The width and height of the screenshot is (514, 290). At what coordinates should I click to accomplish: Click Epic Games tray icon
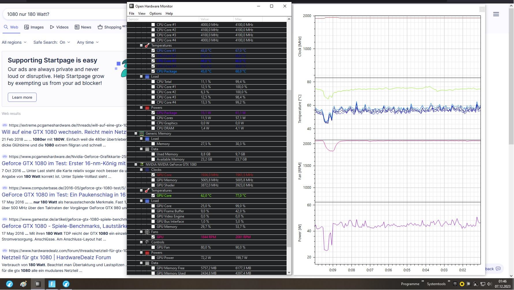coord(455,284)
